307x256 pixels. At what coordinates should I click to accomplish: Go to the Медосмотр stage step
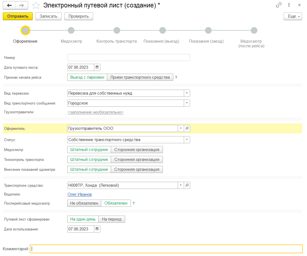71,31
